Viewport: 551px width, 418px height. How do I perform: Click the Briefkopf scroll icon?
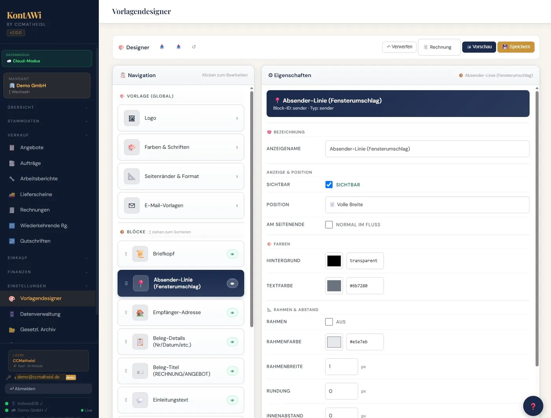[140, 254]
